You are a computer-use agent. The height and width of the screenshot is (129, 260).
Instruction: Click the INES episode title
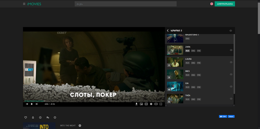point(187,71)
